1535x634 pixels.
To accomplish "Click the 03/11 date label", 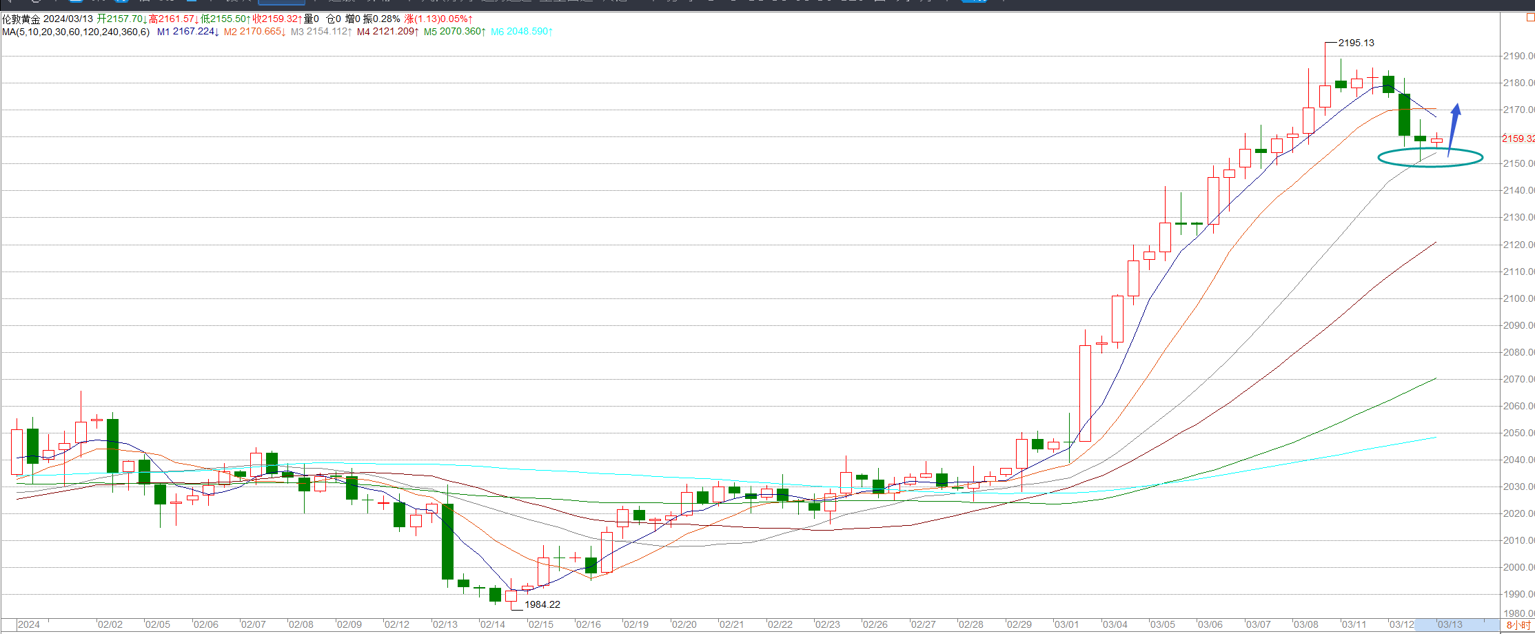I will [x=1354, y=624].
